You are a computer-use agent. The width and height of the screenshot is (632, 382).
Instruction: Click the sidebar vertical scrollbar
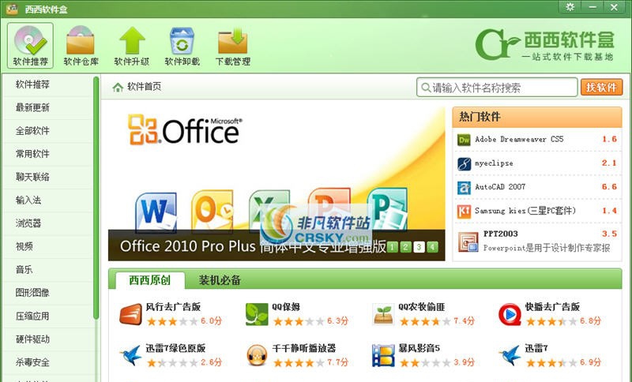[x=96, y=197]
